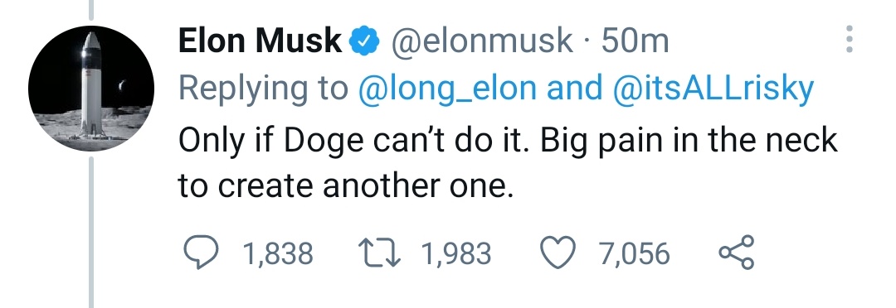Viewport: 896px width, 308px height.
Task: Visit the @long_elon profile link
Action: (x=447, y=89)
